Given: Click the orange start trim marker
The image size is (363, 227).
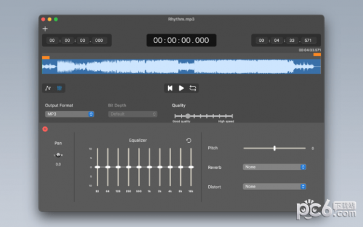Looking at the screenshot, I should 46,58.
